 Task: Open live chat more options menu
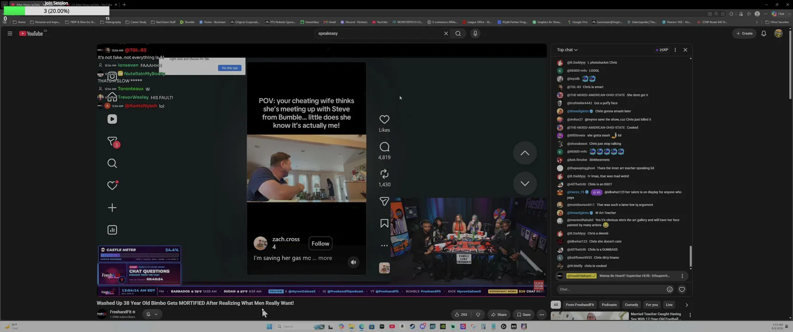coord(675,50)
